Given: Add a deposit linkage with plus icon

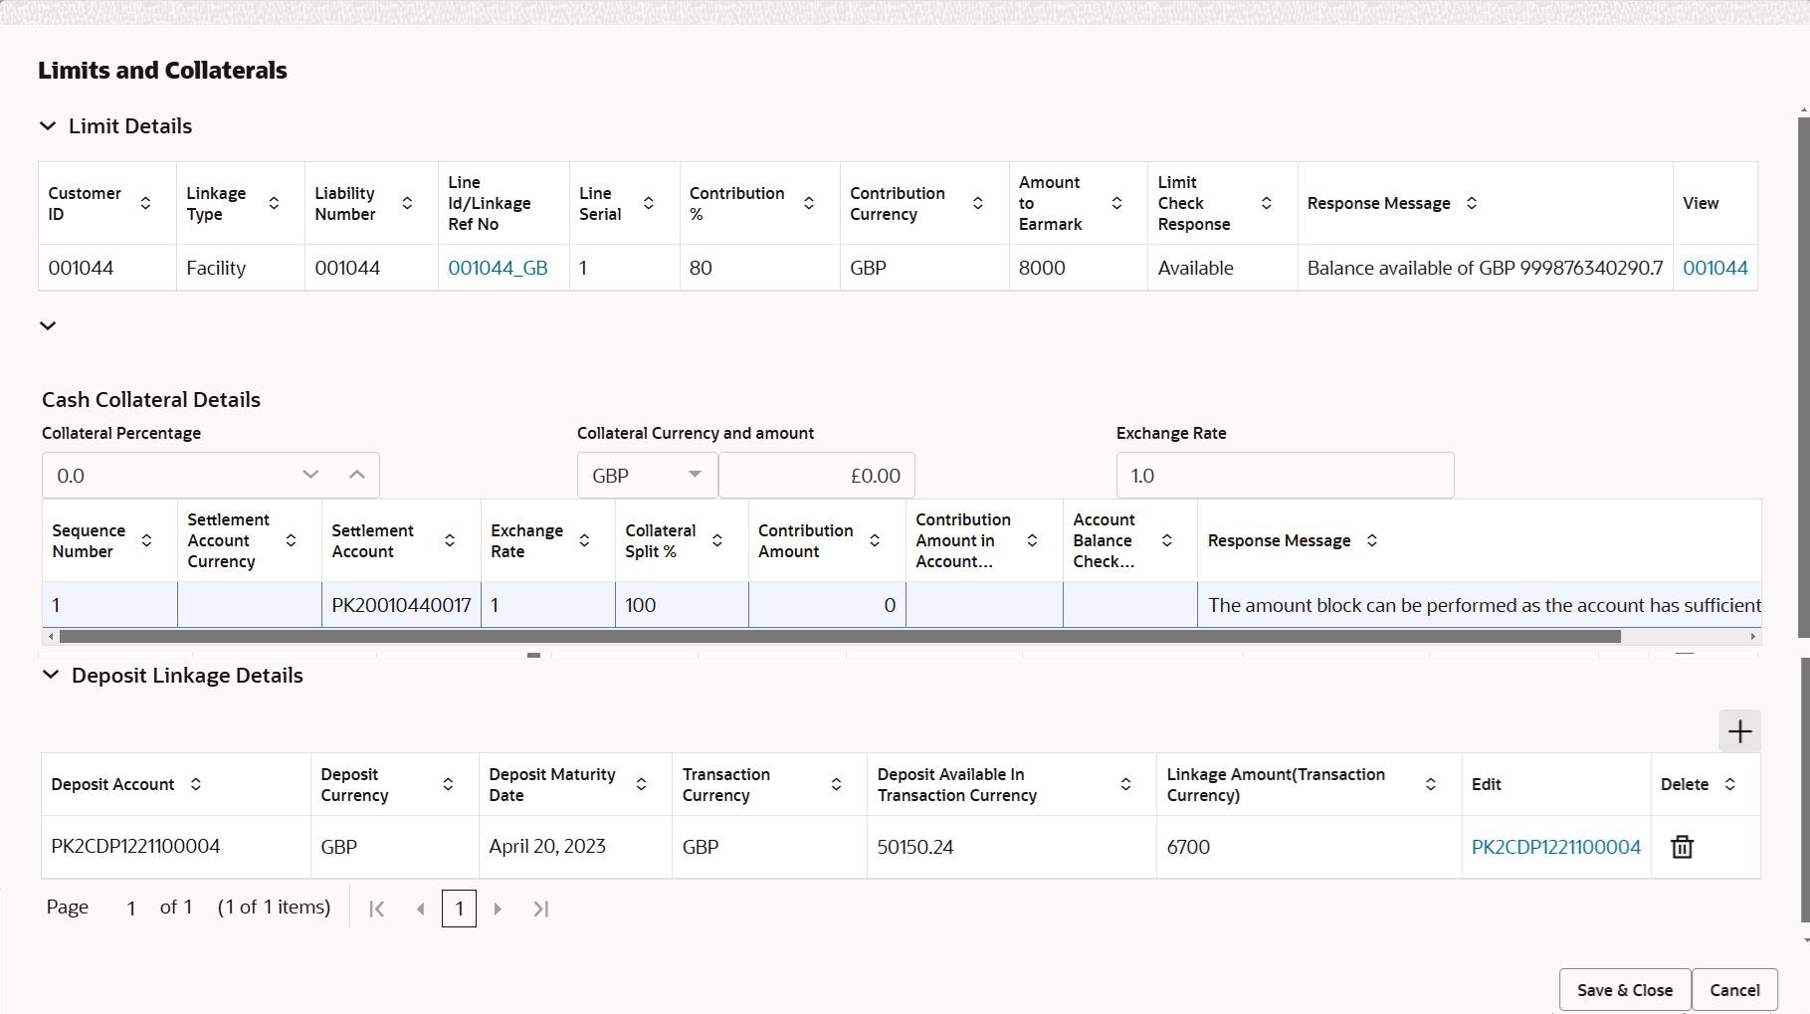Looking at the screenshot, I should 1739,731.
